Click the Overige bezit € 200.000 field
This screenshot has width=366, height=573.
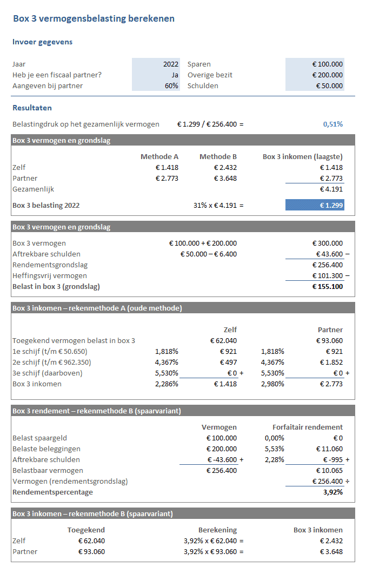click(x=315, y=75)
